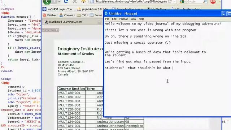
Task: Click the highlighted studentID text on page
Action: [x=51, y=30]
